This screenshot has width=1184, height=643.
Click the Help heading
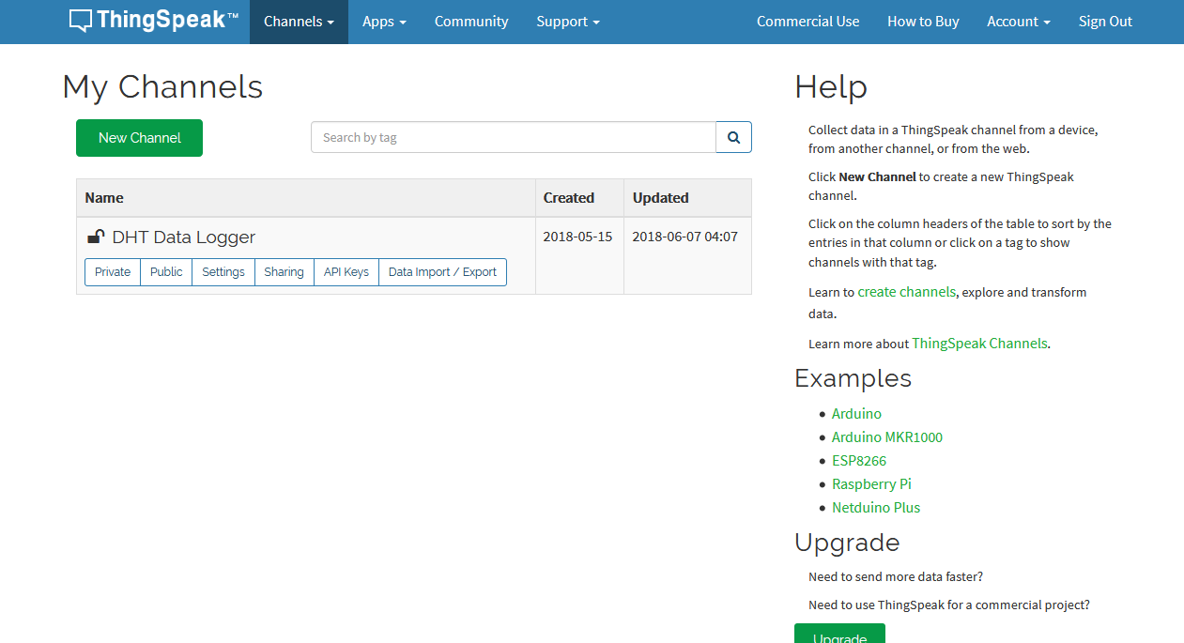(831, 87)
